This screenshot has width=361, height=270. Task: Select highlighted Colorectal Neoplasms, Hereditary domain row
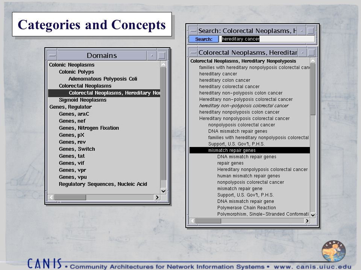point(104,93)
